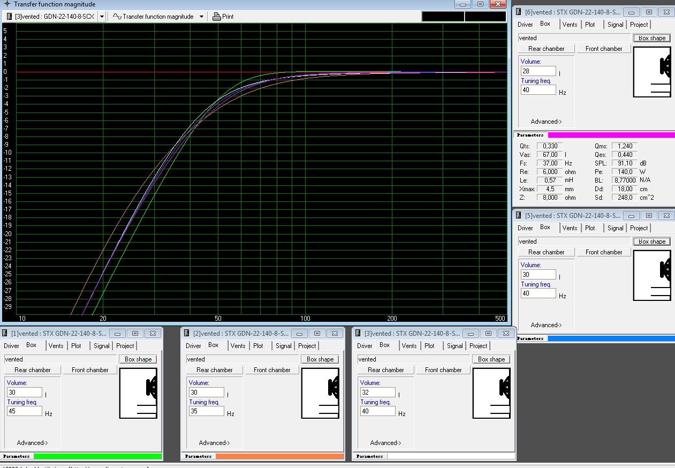Click Box shape button in [6]vented window
This screenshot has width=675, height=468.
pyautogui.click(x=652, y=38)
